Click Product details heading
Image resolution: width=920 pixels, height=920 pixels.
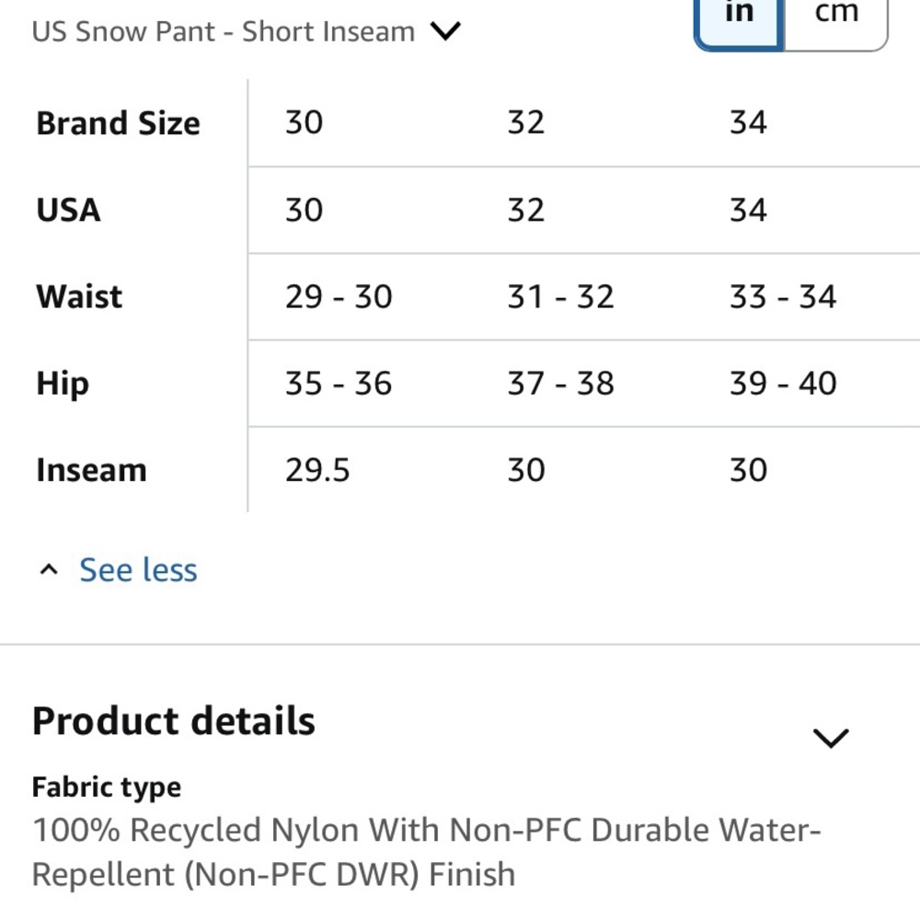174,721
